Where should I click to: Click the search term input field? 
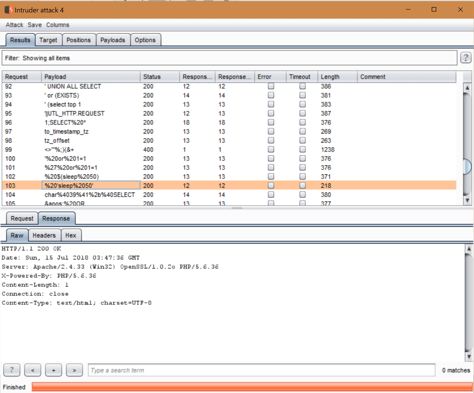tap(261, 370)
